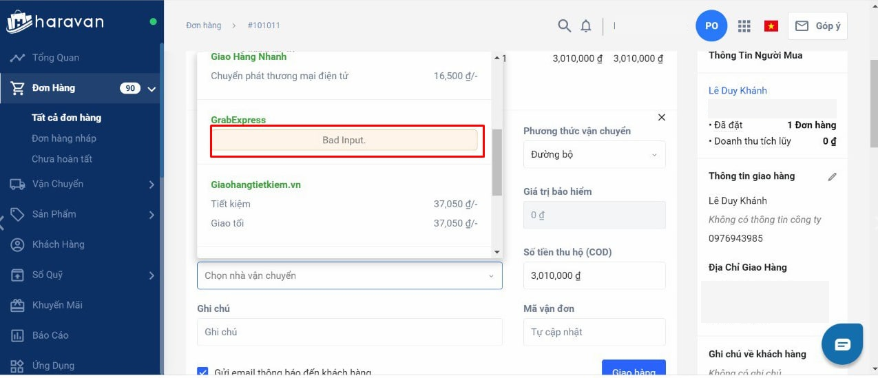Click the Khách Hàng person icon

(x=18, y=244)
